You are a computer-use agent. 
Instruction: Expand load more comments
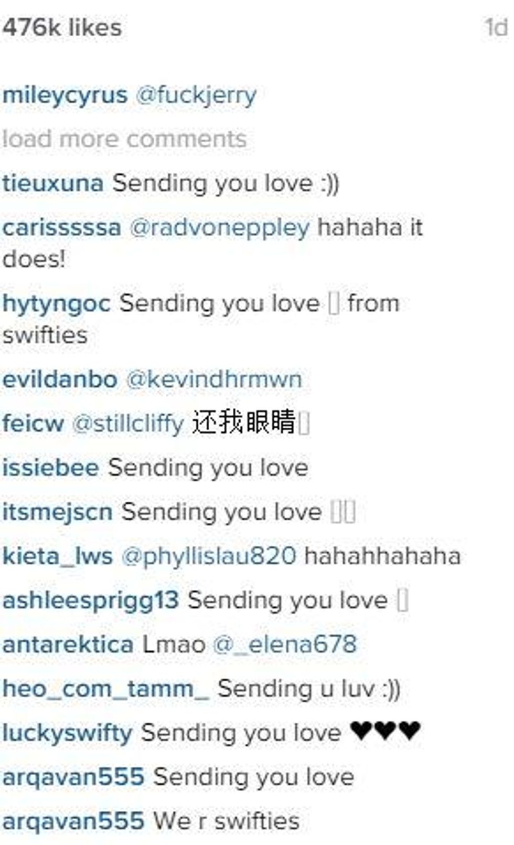[x=124, y=140]
